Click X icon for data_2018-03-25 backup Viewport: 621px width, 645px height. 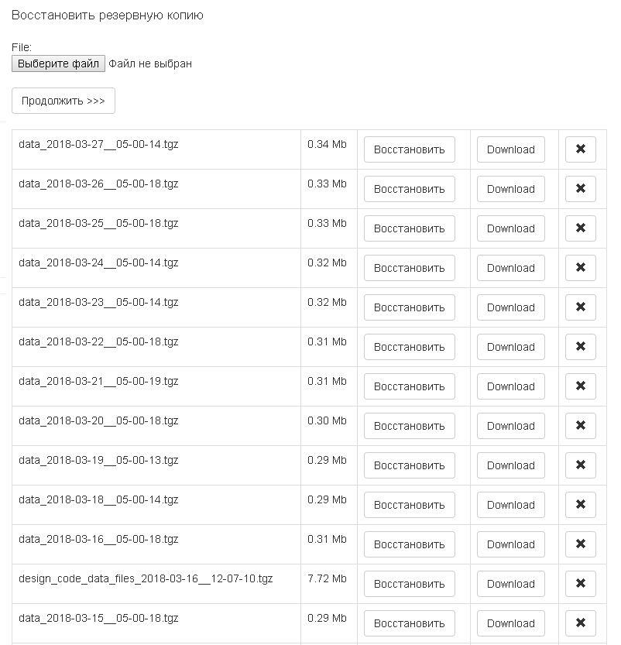580,228
